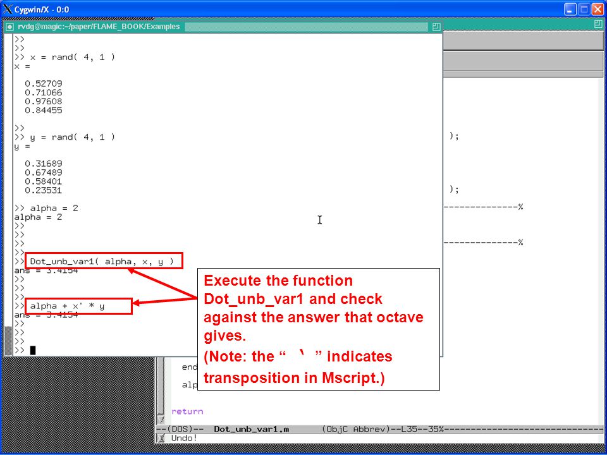This screenshot has height=455, width=607.
Task: Click the value 0.97608
Action: (44, 101)
